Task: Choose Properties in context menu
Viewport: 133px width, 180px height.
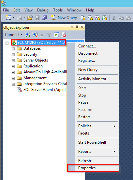Action: 93,168
